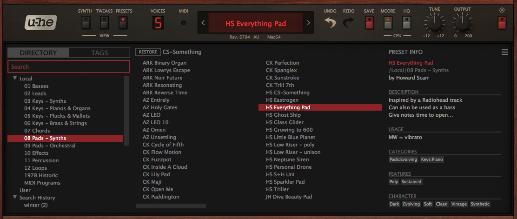The image size is (517, 219).
Task: Load the CK Paddington preset
Action: [161, 197]
